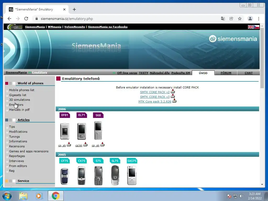Screen dimensions: 268x201
Task: Open the MTK Core pack 3.2.626 link
Action: pos(155,102)
